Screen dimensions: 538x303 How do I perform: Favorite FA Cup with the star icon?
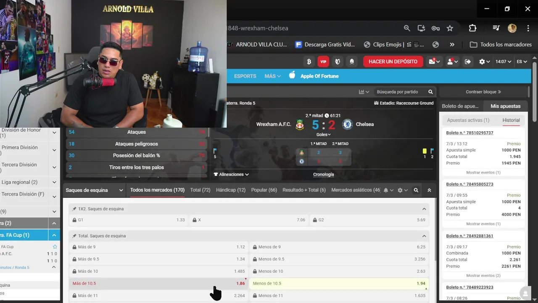coord(55,247)
